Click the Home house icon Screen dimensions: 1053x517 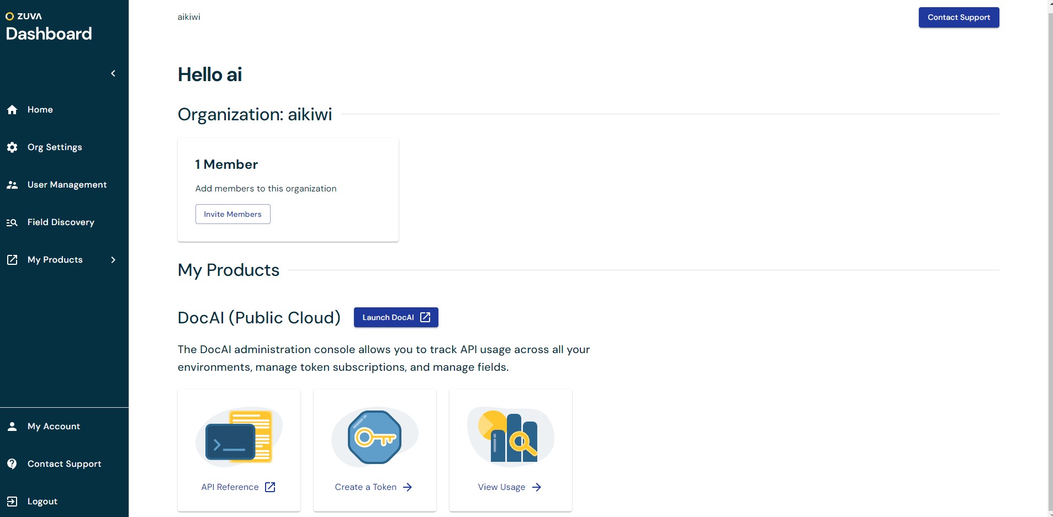[12, 110]
